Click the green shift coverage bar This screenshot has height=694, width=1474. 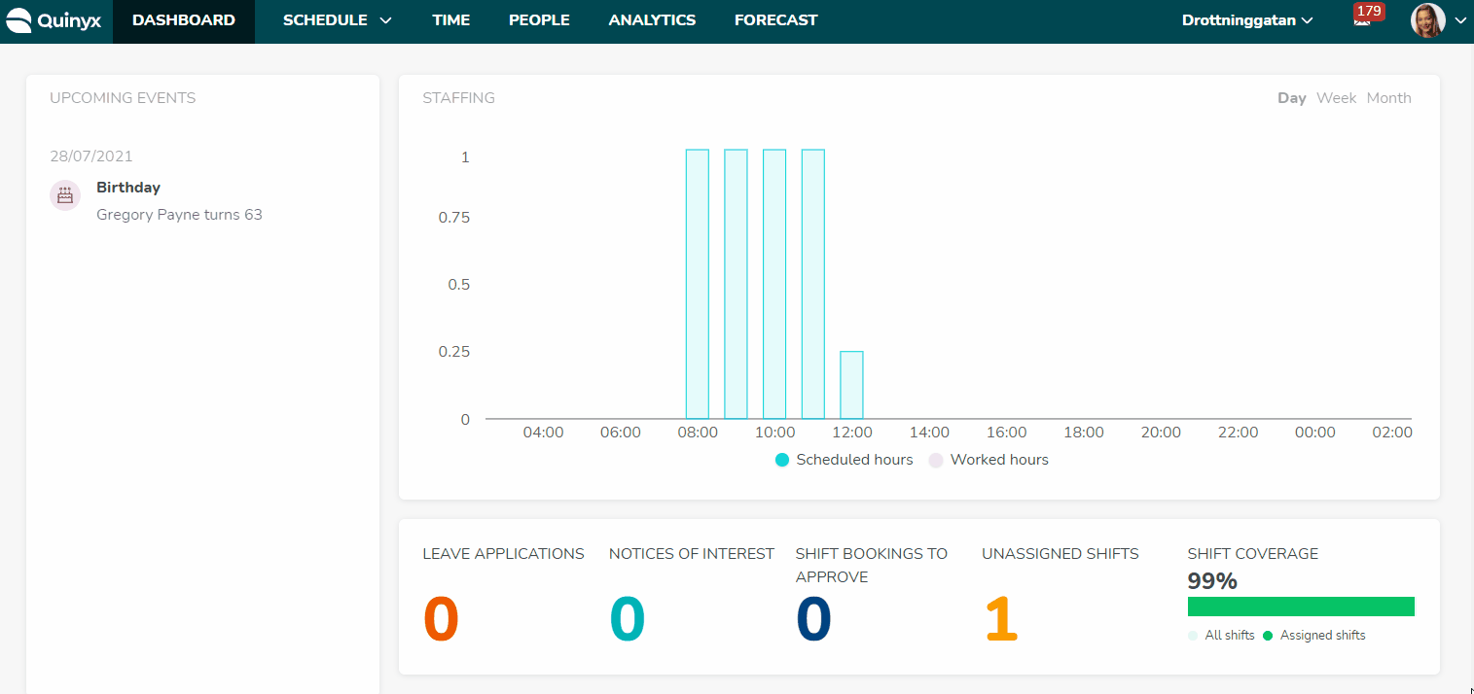pos(1301,607)
